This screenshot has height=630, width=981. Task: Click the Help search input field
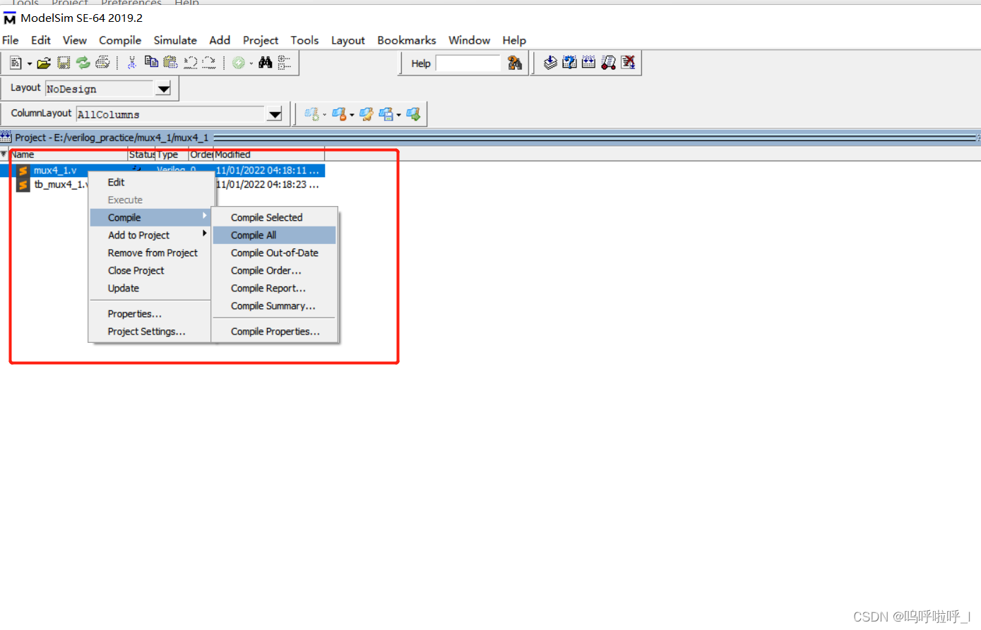pos(468,63)
